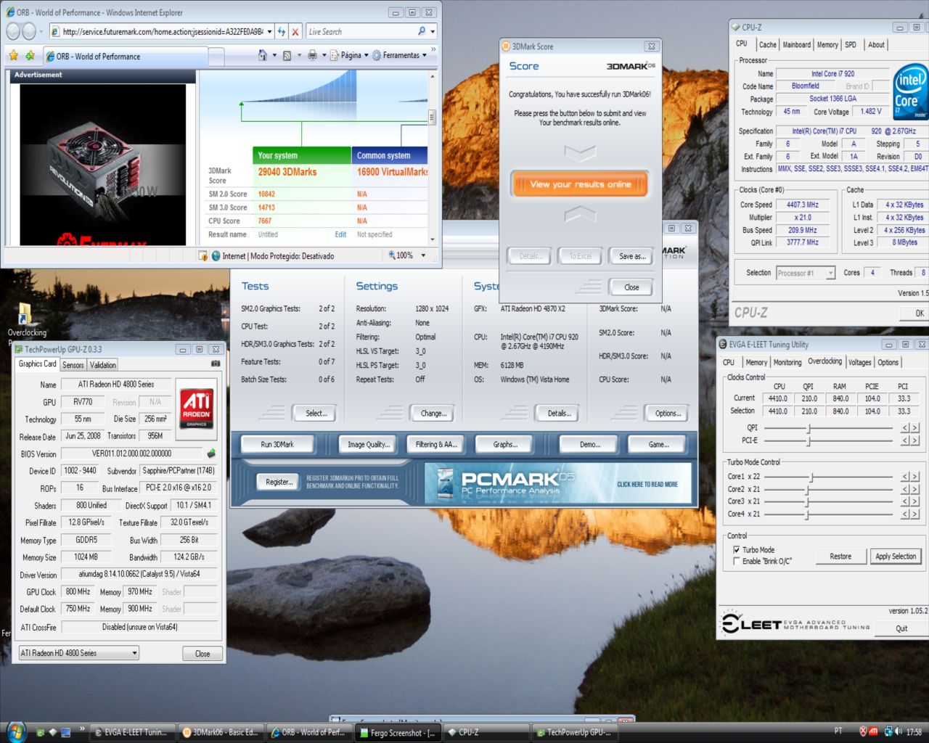Click the > stepper for Core4 multiplier
This screenshot has height=743, width=929.
click(x=914, y=514)
